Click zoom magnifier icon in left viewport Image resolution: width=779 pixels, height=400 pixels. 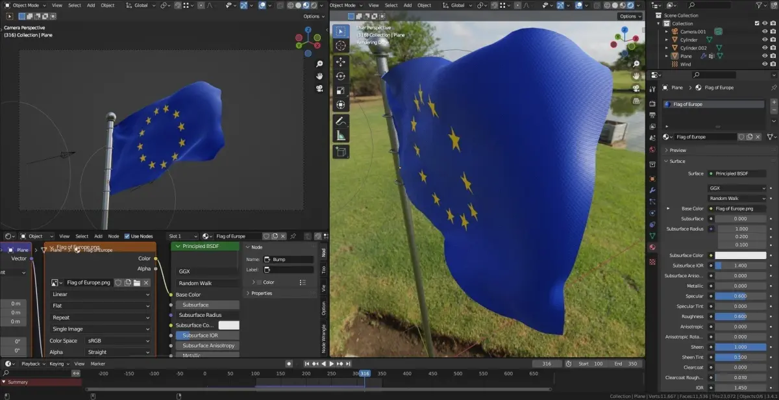(x=319, y=64)
